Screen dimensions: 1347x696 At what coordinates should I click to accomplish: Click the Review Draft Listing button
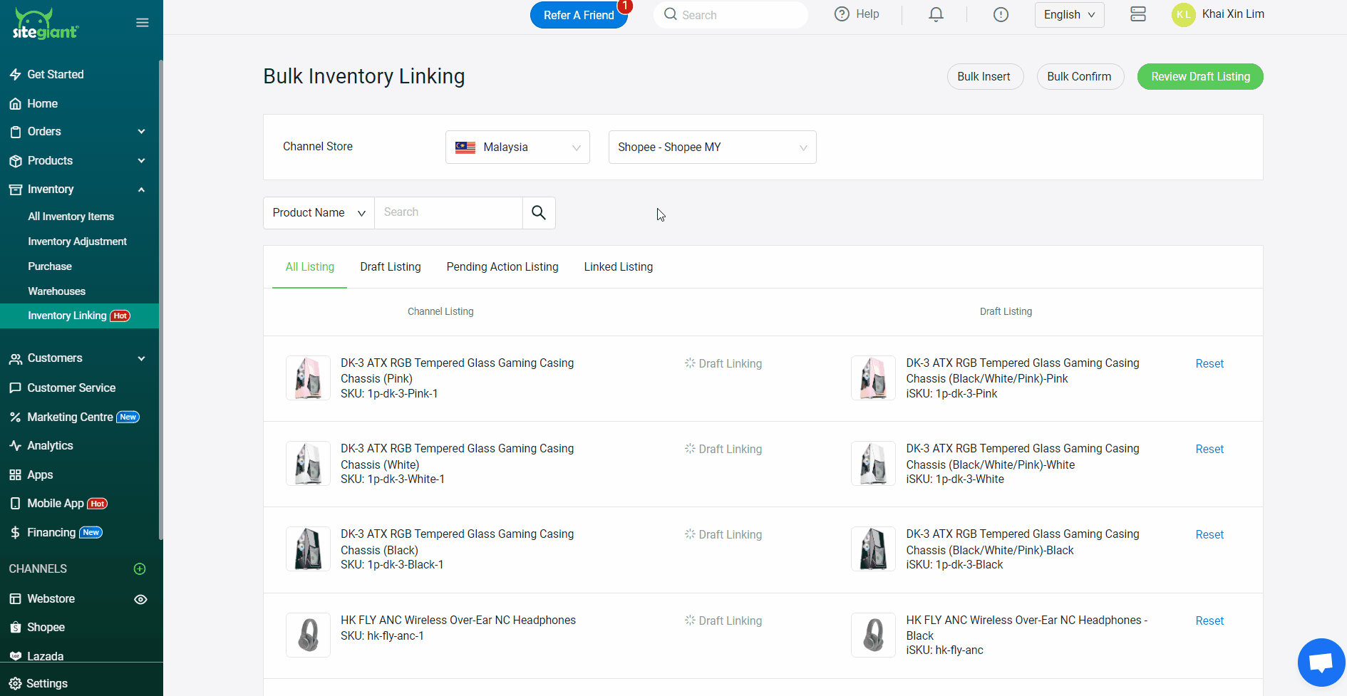click(x=1199, y=77)
